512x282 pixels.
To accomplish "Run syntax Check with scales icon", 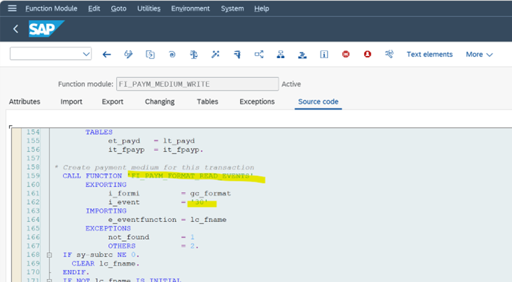I will pyautogui.click(x=193, y=54).
